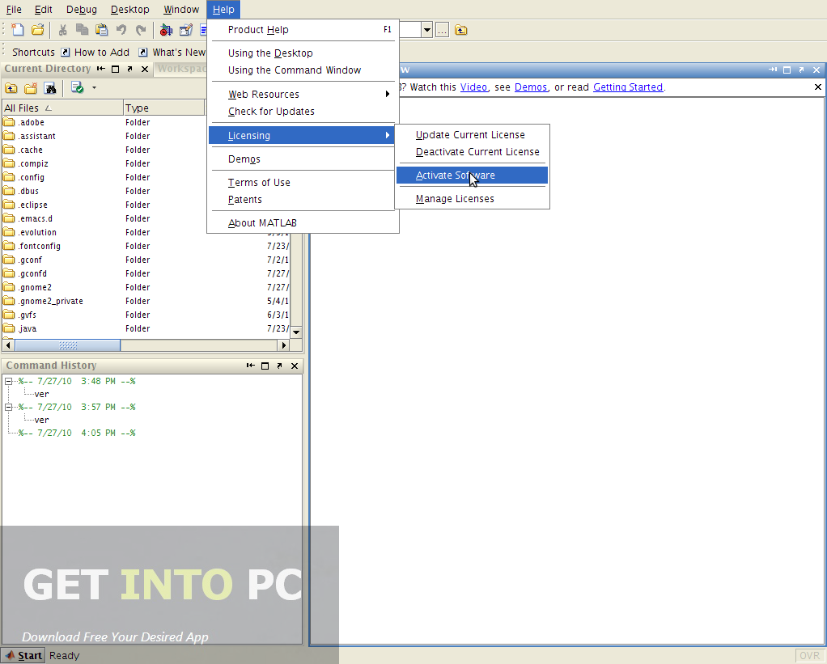Open Simulink via its toolbar icon

coord(166,30)
